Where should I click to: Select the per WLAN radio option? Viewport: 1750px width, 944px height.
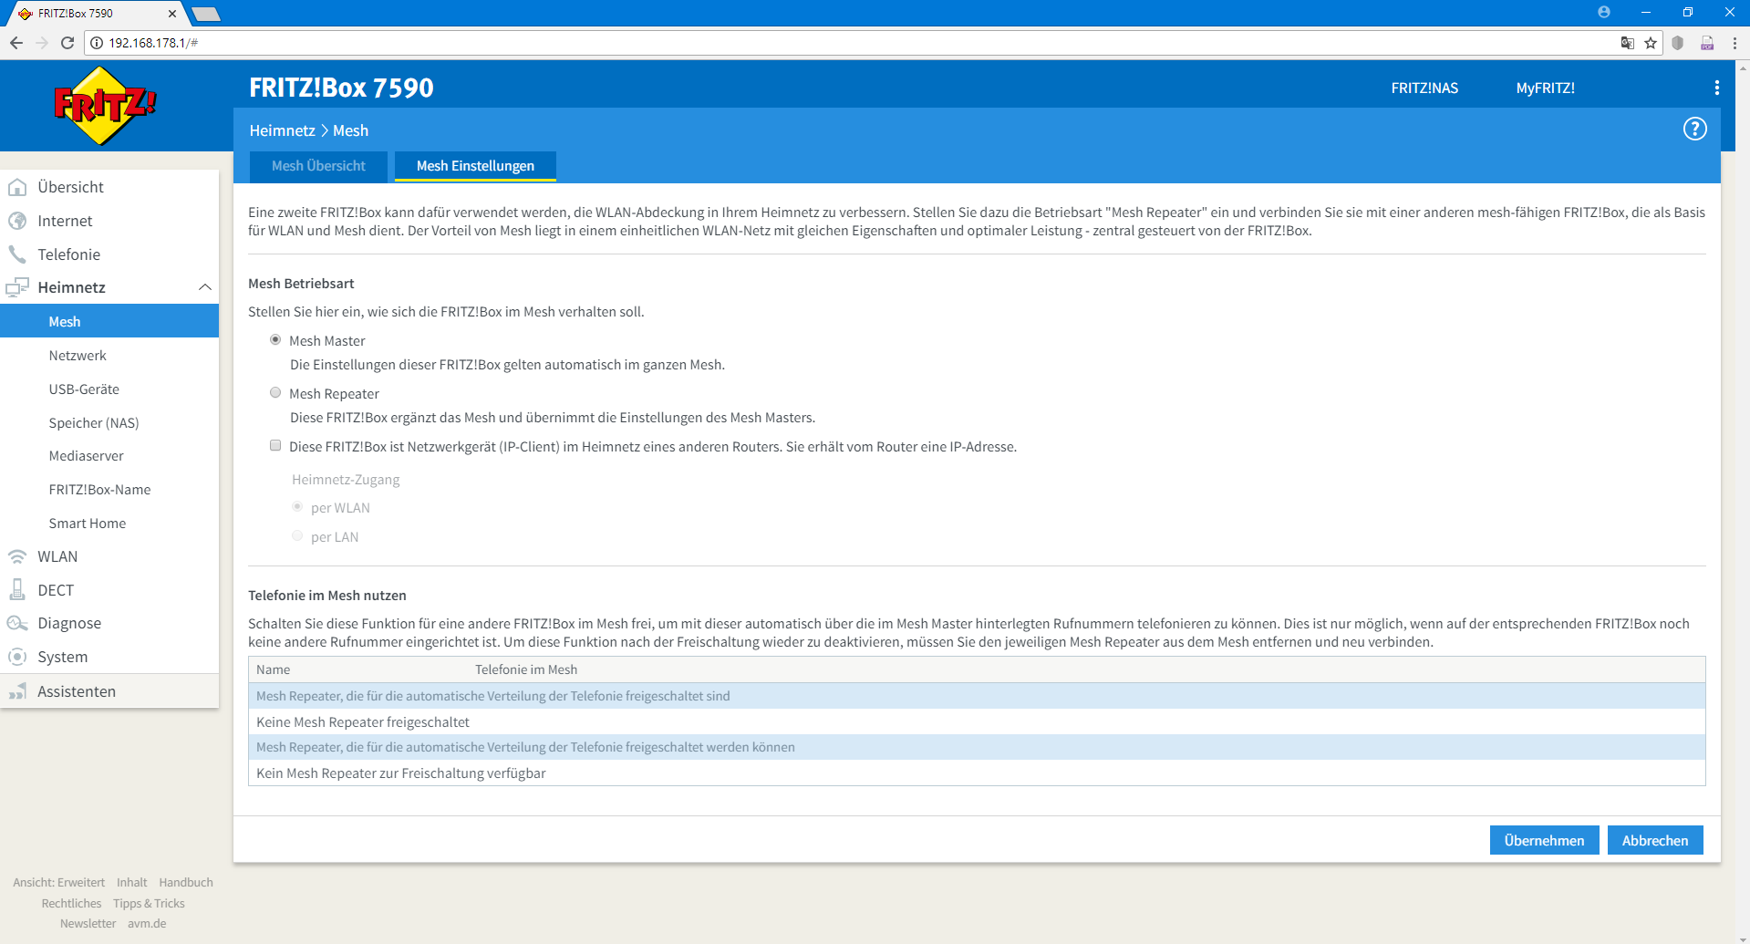(x=297, y=506)
